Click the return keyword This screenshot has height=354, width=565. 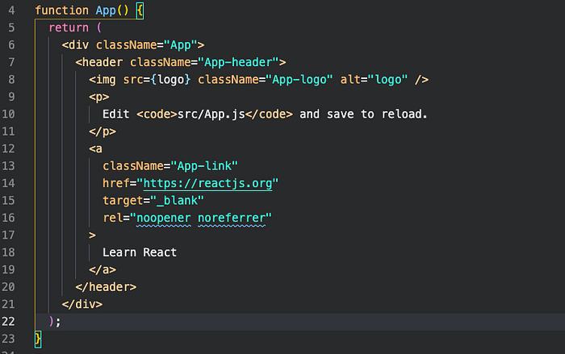coord(69,27)
